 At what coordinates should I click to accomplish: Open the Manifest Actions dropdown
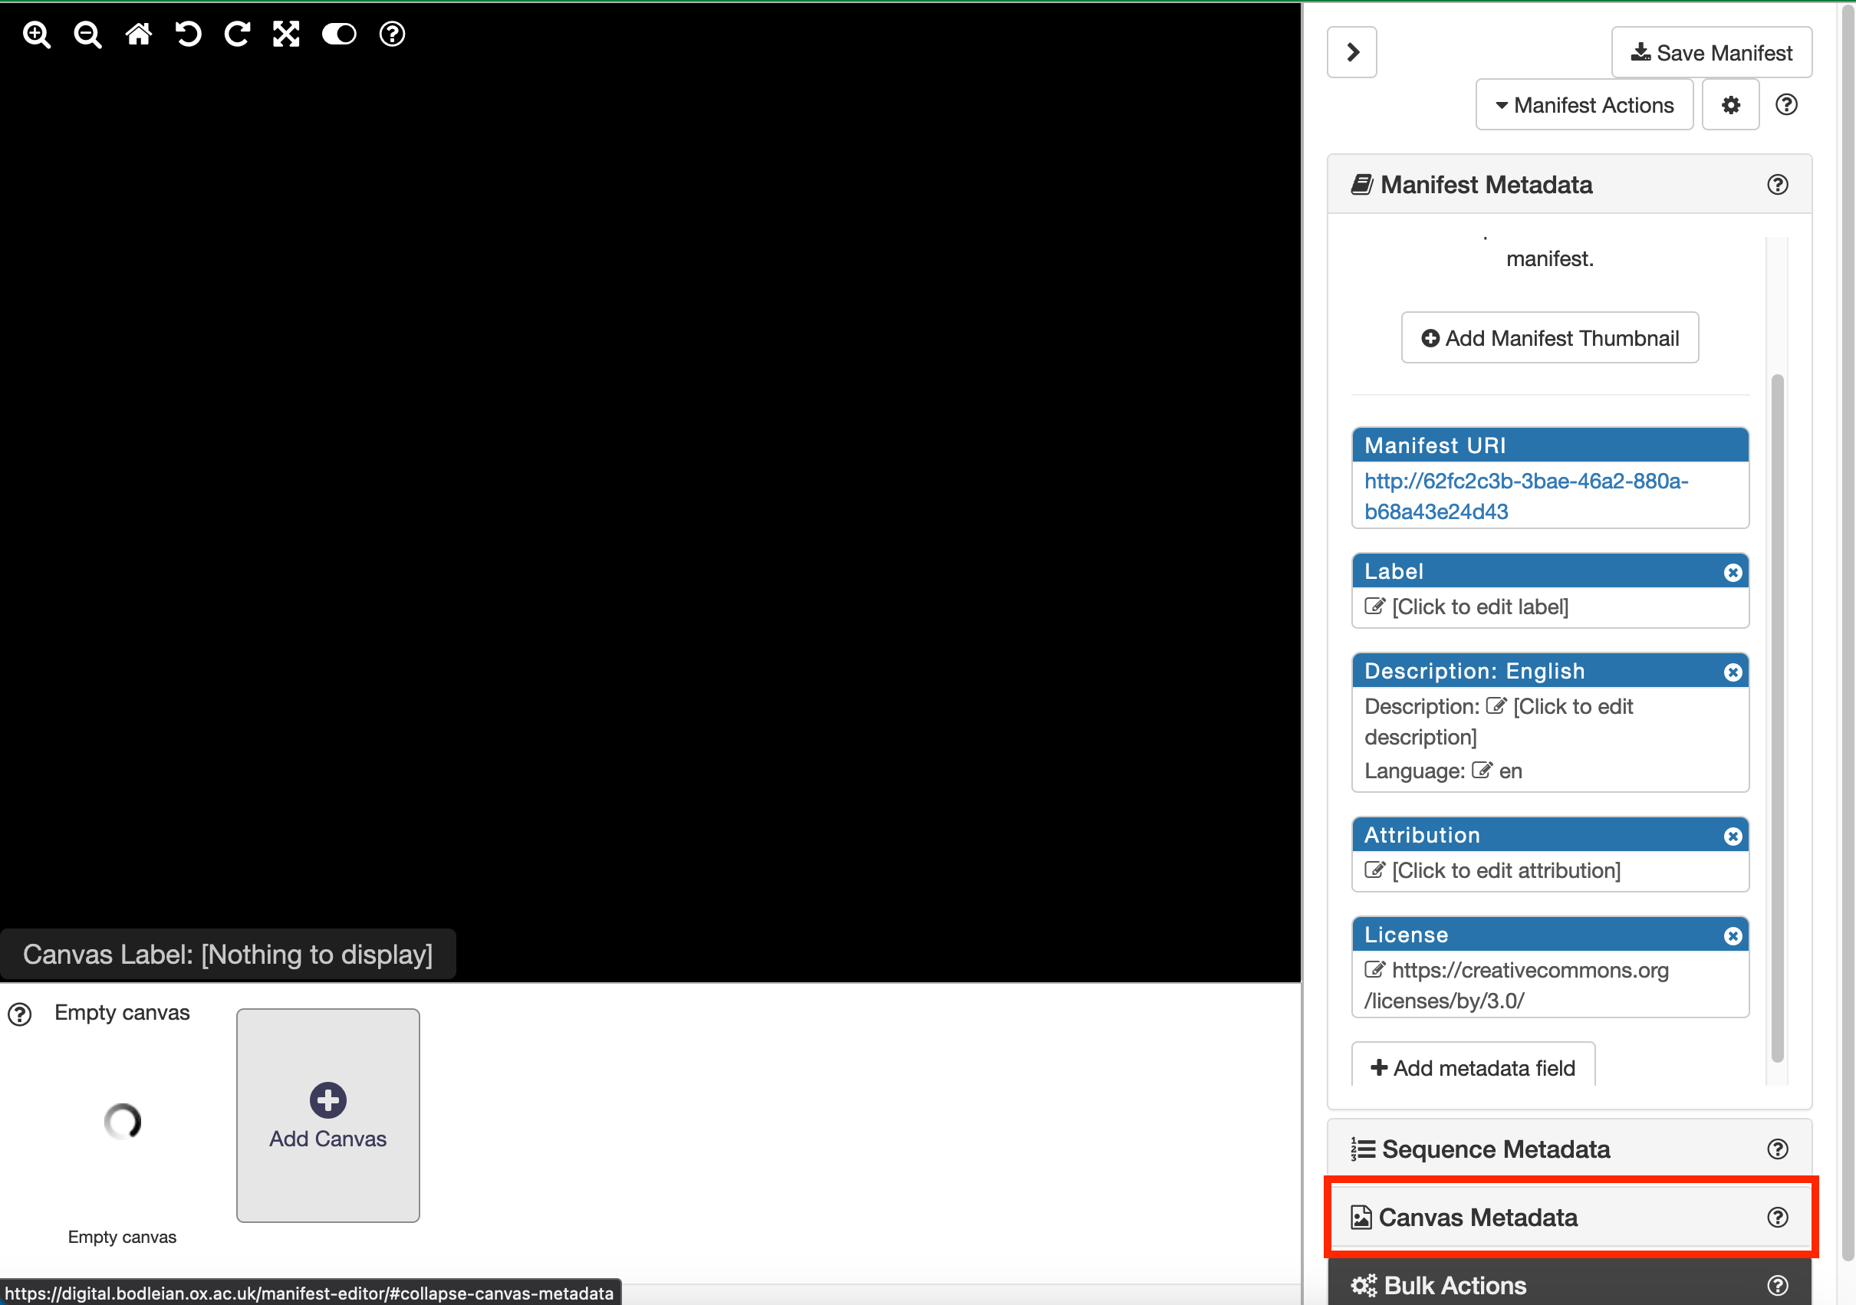click(1584, 105)
